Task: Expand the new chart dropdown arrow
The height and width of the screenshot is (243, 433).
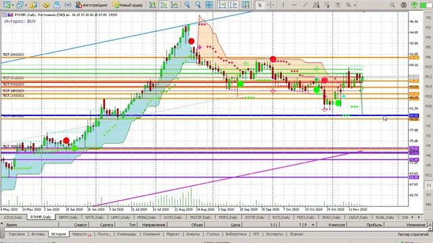Action: (13, 5)
